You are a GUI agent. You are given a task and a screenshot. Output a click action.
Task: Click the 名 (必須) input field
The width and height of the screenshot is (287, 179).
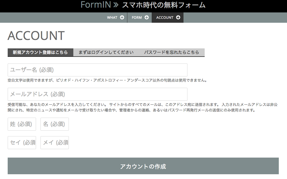[x=55, y=124]
